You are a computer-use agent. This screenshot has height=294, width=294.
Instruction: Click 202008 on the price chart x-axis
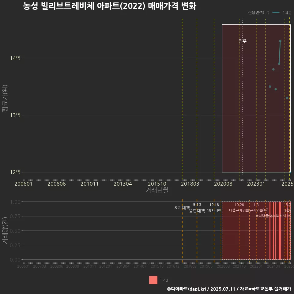pyautogui.click(x=223, y=184)
